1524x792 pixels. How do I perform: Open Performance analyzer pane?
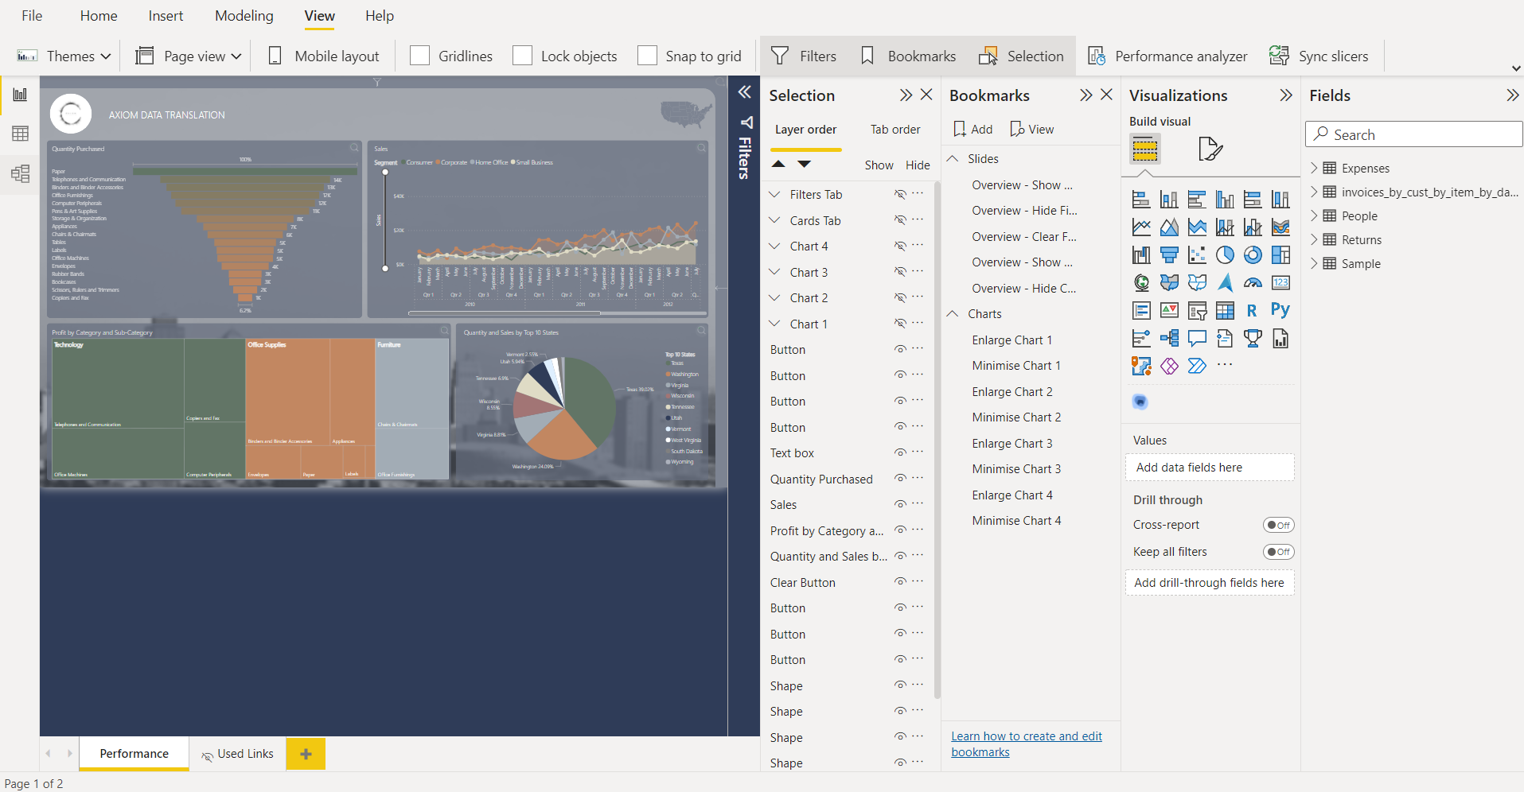[x=1167, y=56]
